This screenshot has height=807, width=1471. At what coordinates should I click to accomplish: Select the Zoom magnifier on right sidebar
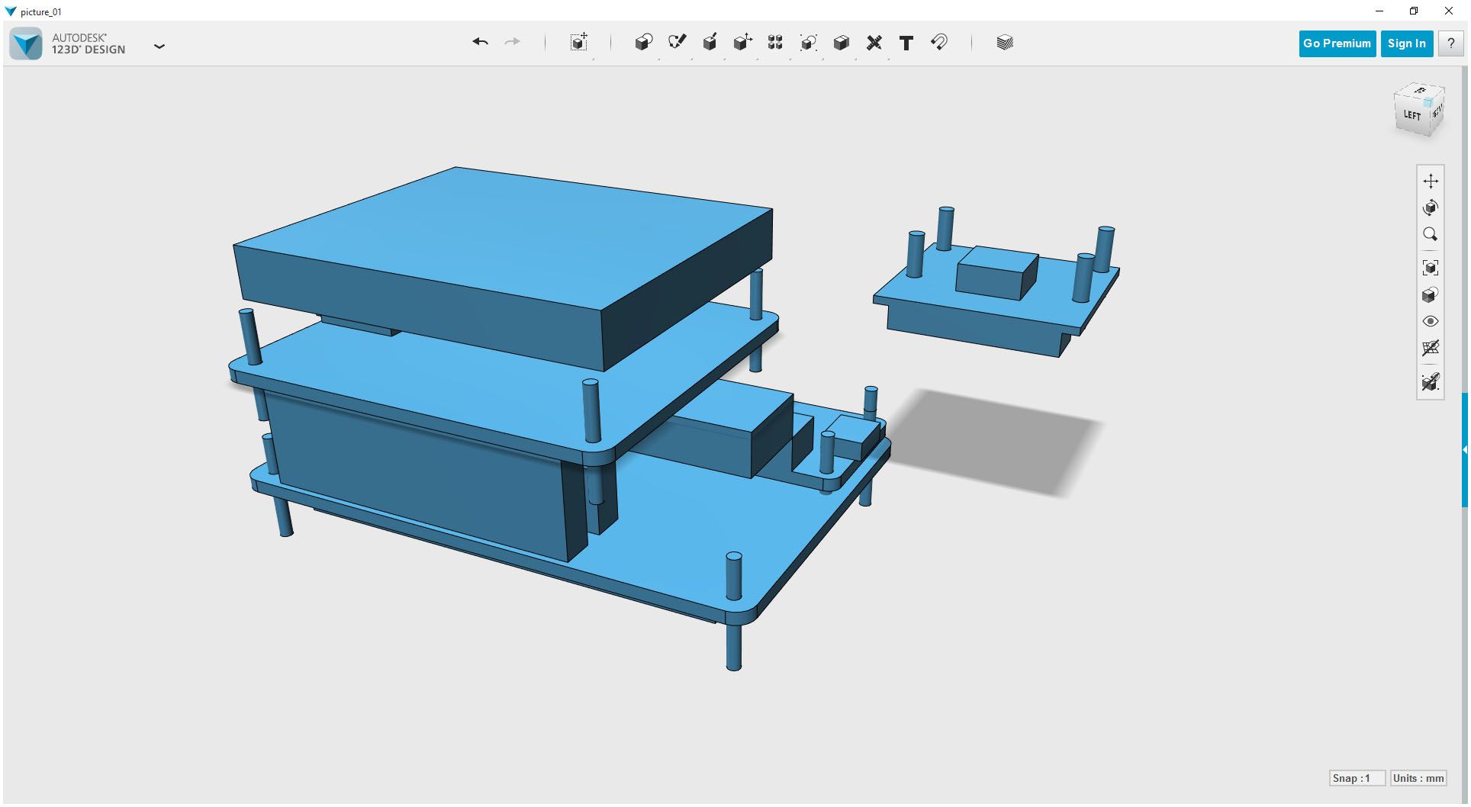(1431, 234)
